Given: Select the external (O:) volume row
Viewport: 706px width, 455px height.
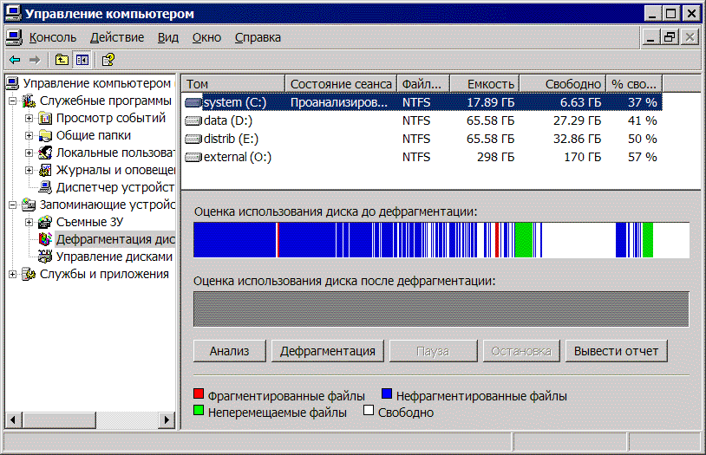Looking at the screenshot, I should pyautogui.click(x=422, y=157).
